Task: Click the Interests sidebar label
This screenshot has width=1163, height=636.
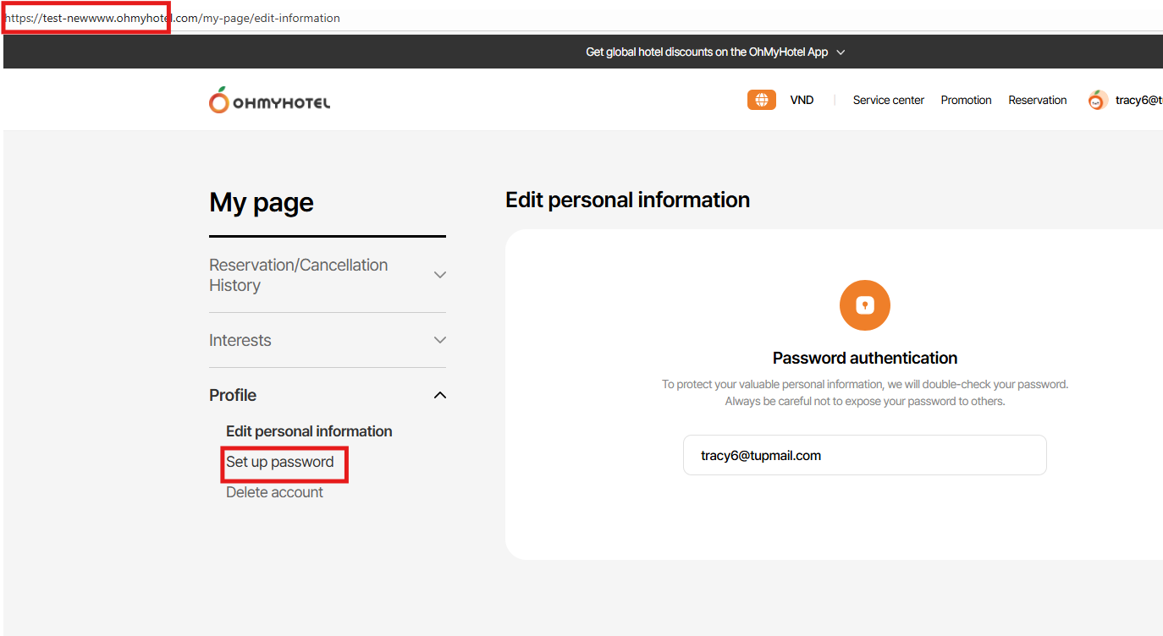Action: tap(240, 340)
